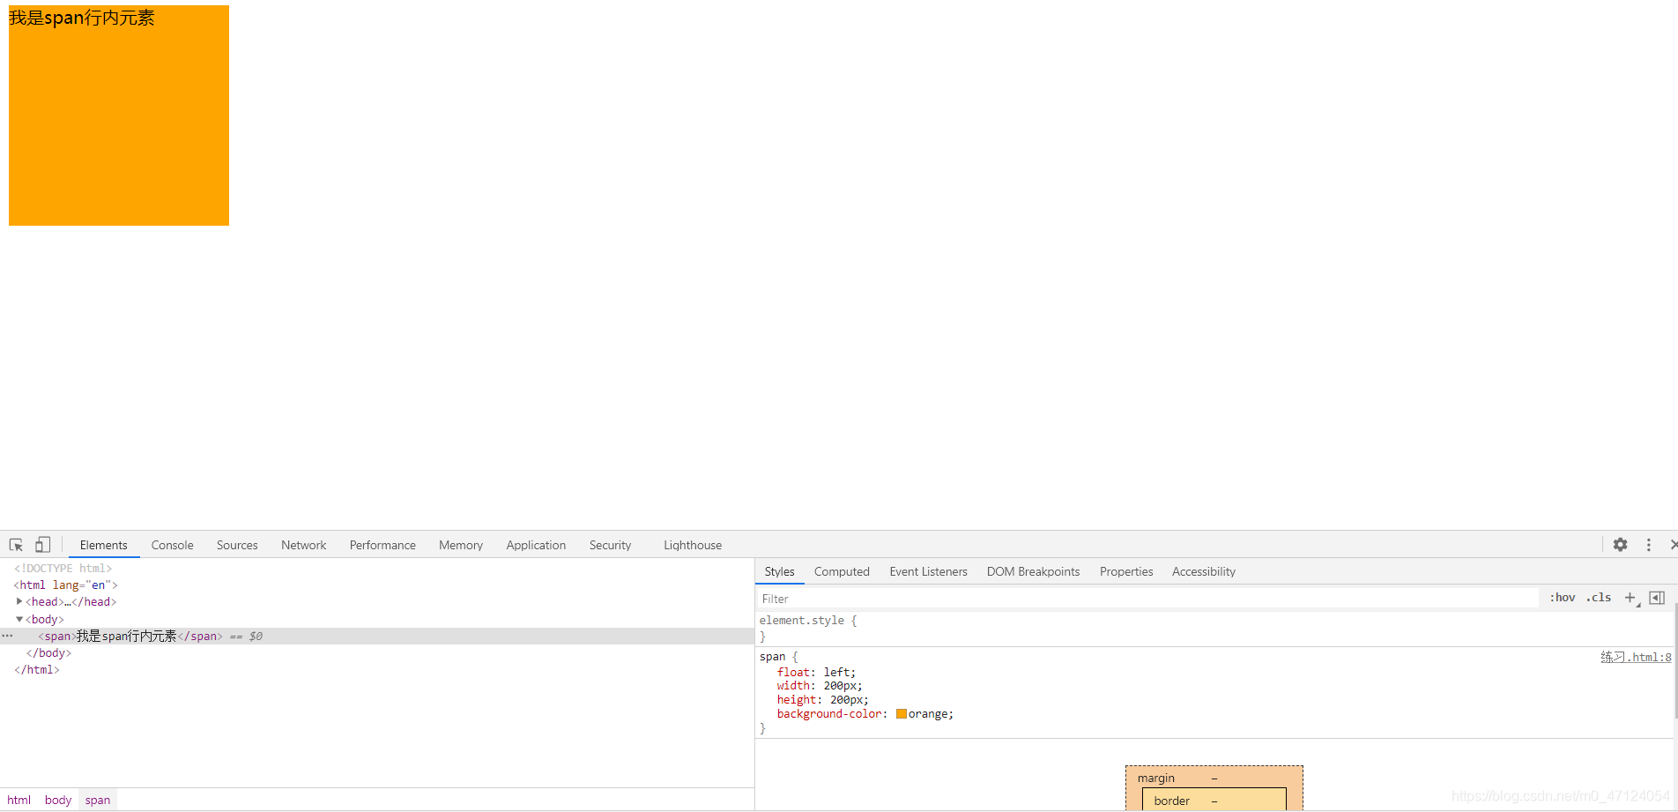This screenshot has height=812, width=1678.
Task: Activate the inspect element picker icon
Action: click(16, 545)
